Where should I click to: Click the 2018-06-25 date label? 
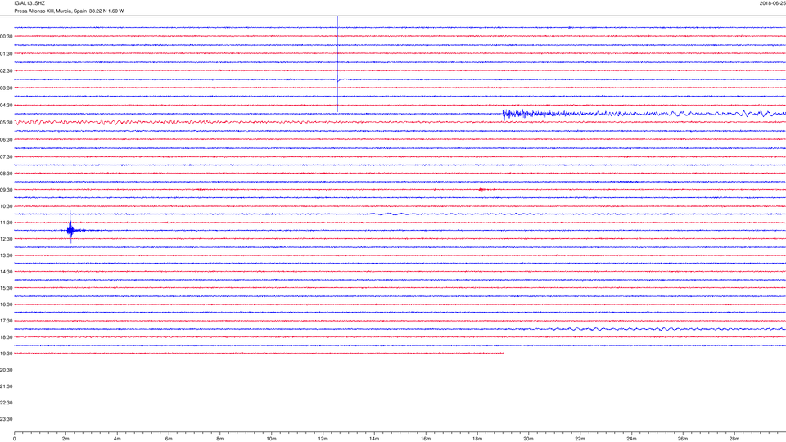[772, 3]
